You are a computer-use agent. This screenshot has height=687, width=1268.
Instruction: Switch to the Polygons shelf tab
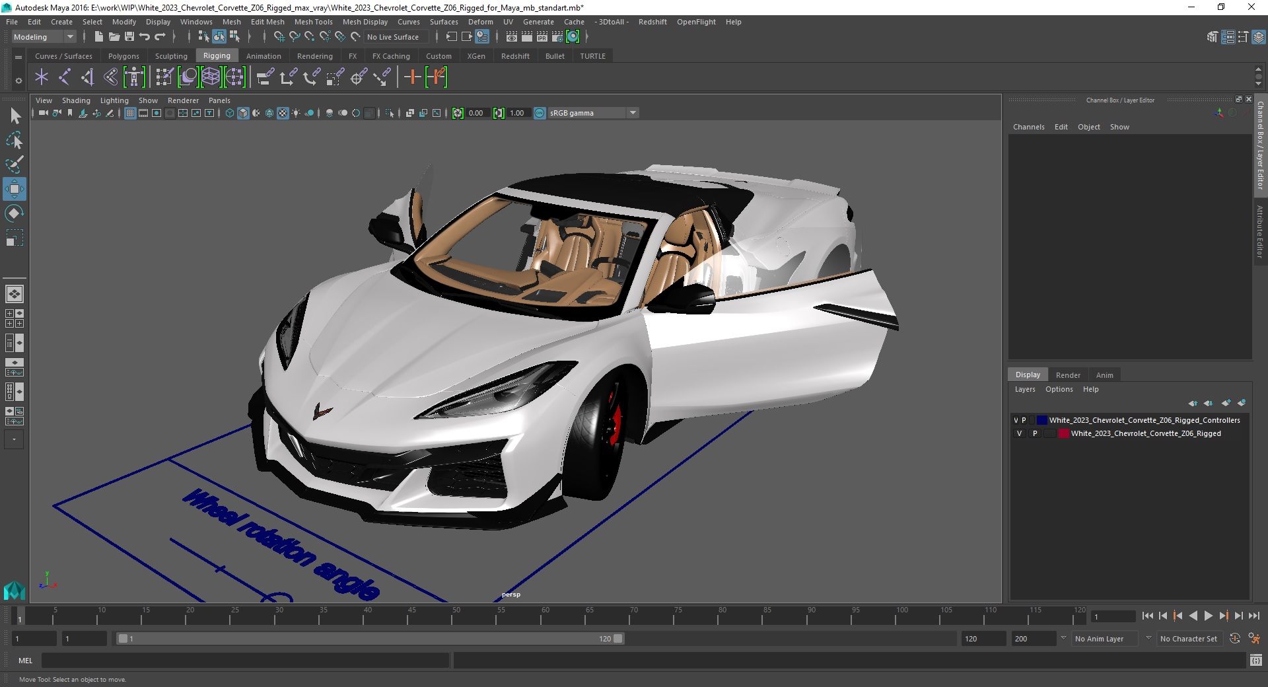click(123, 56)
